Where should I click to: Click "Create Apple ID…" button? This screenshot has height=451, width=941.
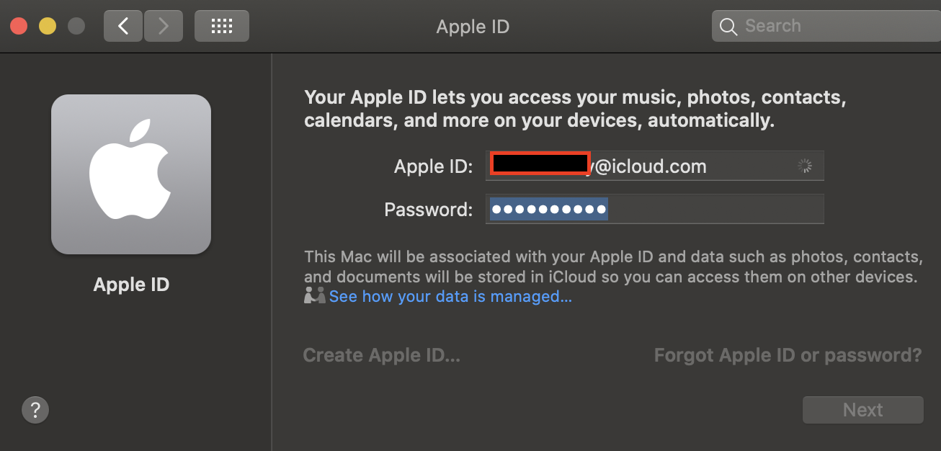381,355
